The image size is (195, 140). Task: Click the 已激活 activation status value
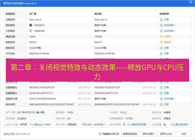167,119
